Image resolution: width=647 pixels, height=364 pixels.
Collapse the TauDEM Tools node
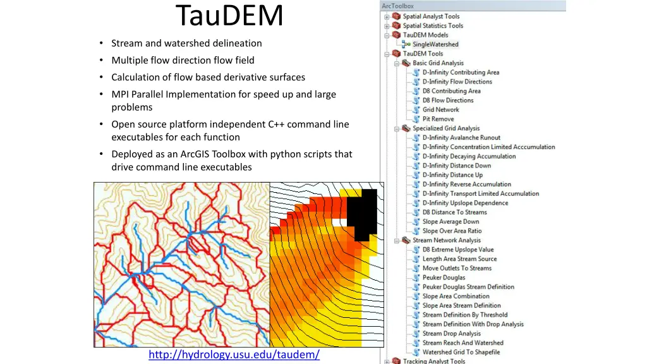(x=387, y=54)
